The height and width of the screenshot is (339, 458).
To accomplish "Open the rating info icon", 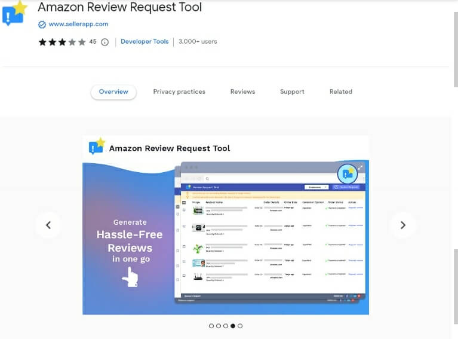I will pos(105,42).
